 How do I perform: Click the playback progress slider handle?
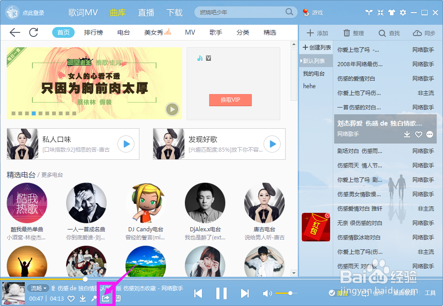click(85, 279)
